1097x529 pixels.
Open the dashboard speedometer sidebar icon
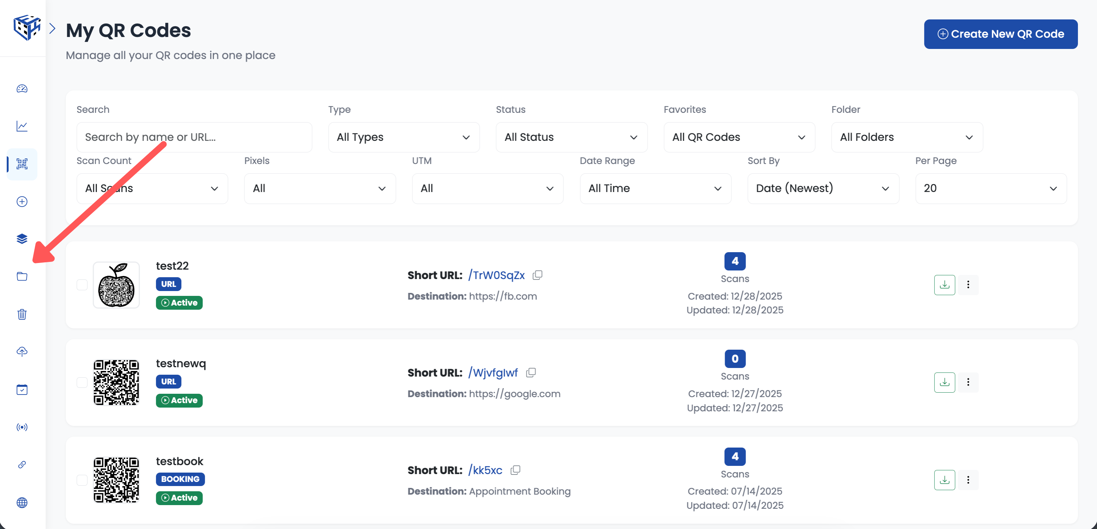(x=22, y=89)
